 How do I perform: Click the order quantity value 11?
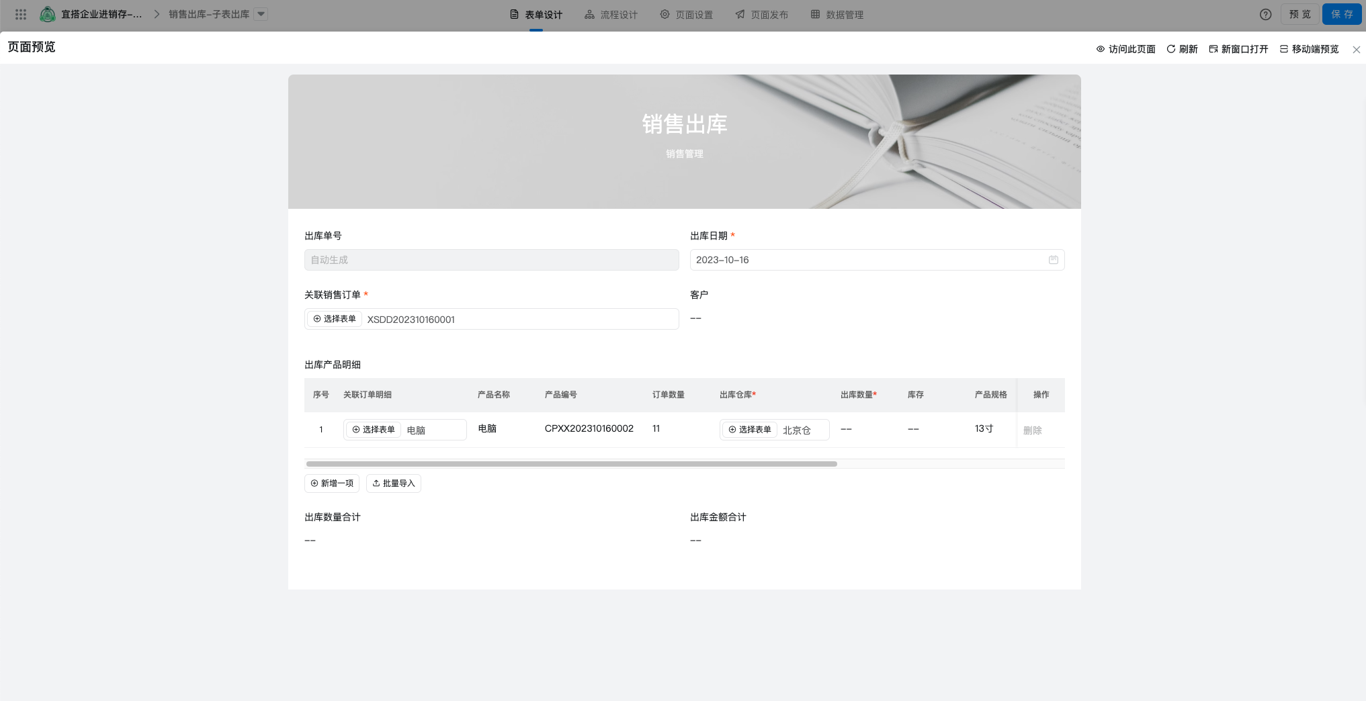656,428
